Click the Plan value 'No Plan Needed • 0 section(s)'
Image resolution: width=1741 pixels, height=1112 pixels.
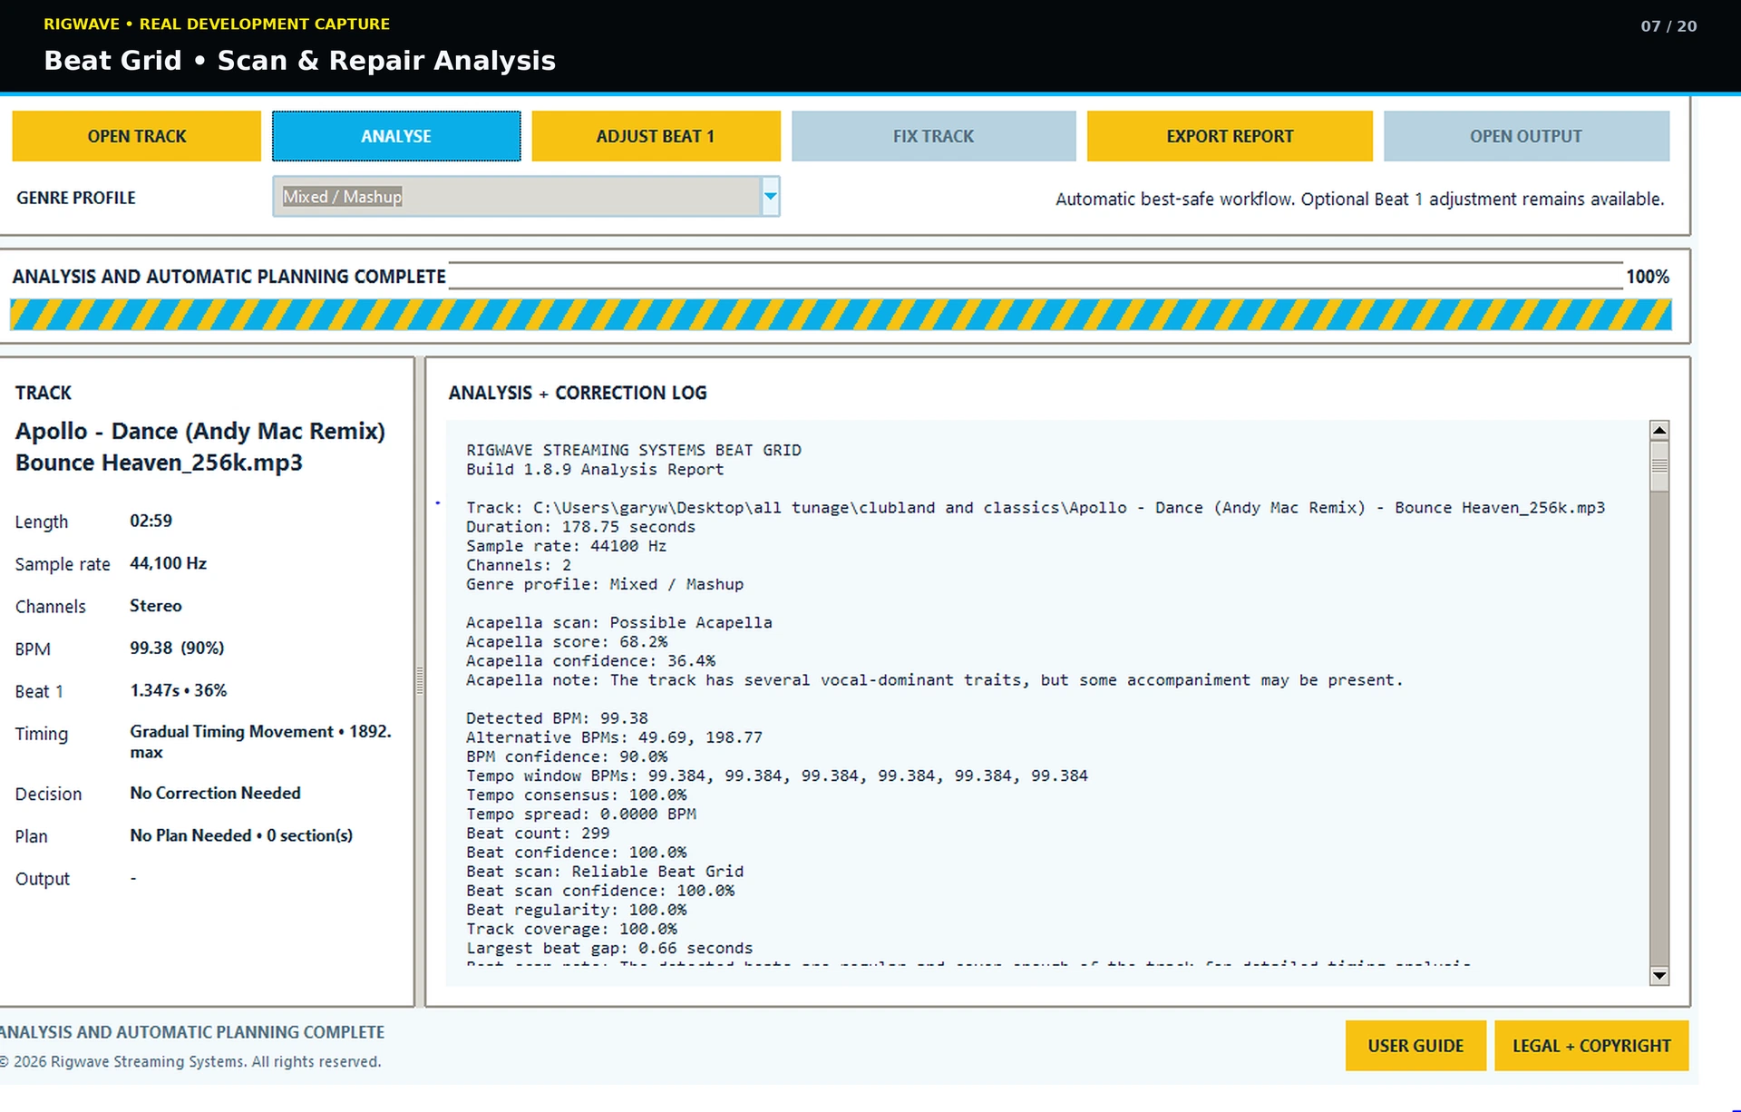241,835
